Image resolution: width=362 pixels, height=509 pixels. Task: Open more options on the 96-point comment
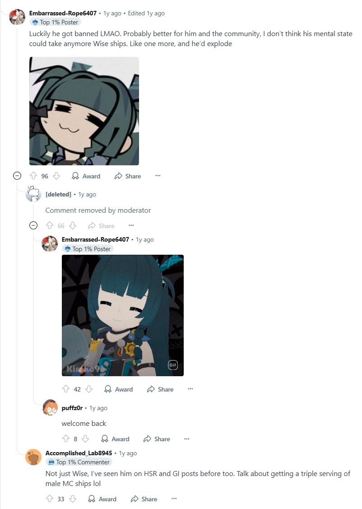click(158, 176)
